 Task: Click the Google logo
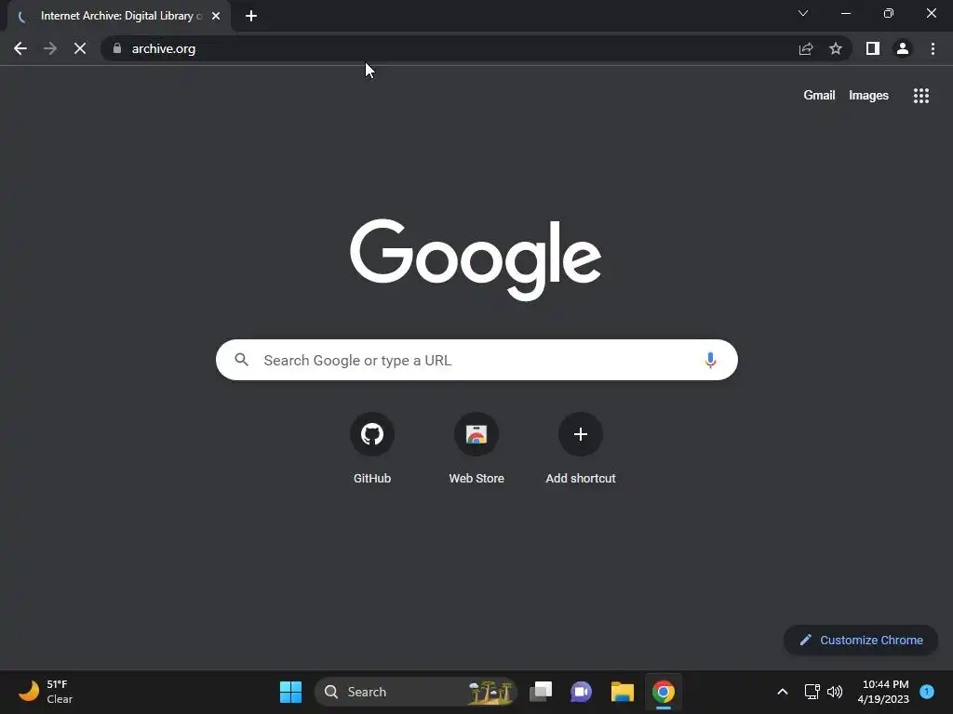476,260
